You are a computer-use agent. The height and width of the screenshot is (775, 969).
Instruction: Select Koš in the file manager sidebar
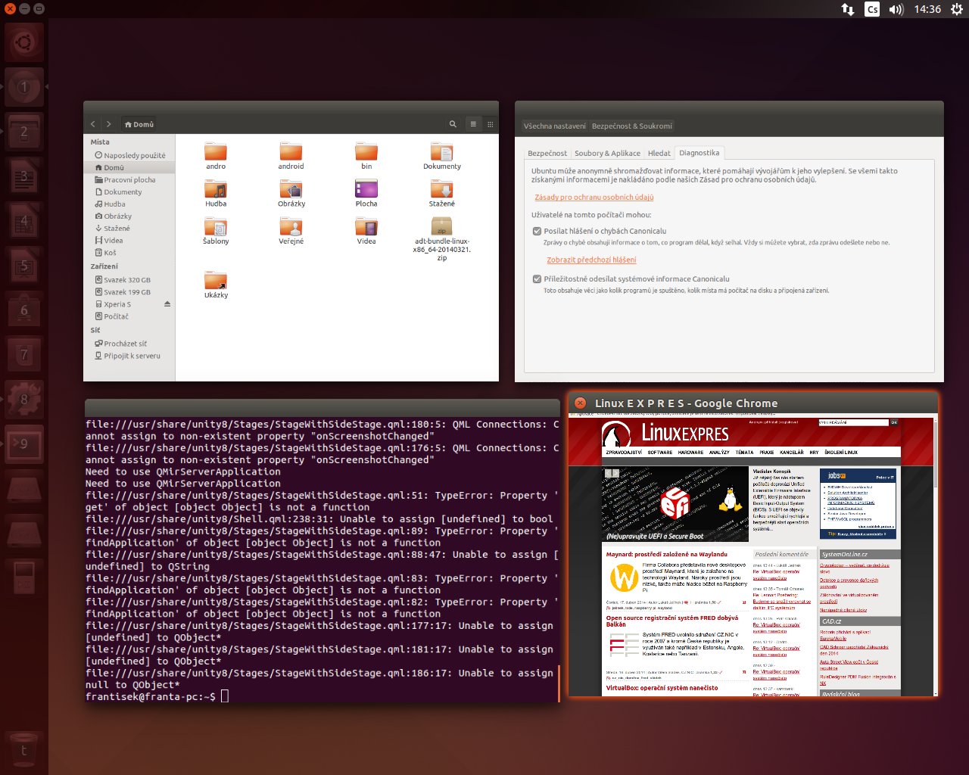110,253
